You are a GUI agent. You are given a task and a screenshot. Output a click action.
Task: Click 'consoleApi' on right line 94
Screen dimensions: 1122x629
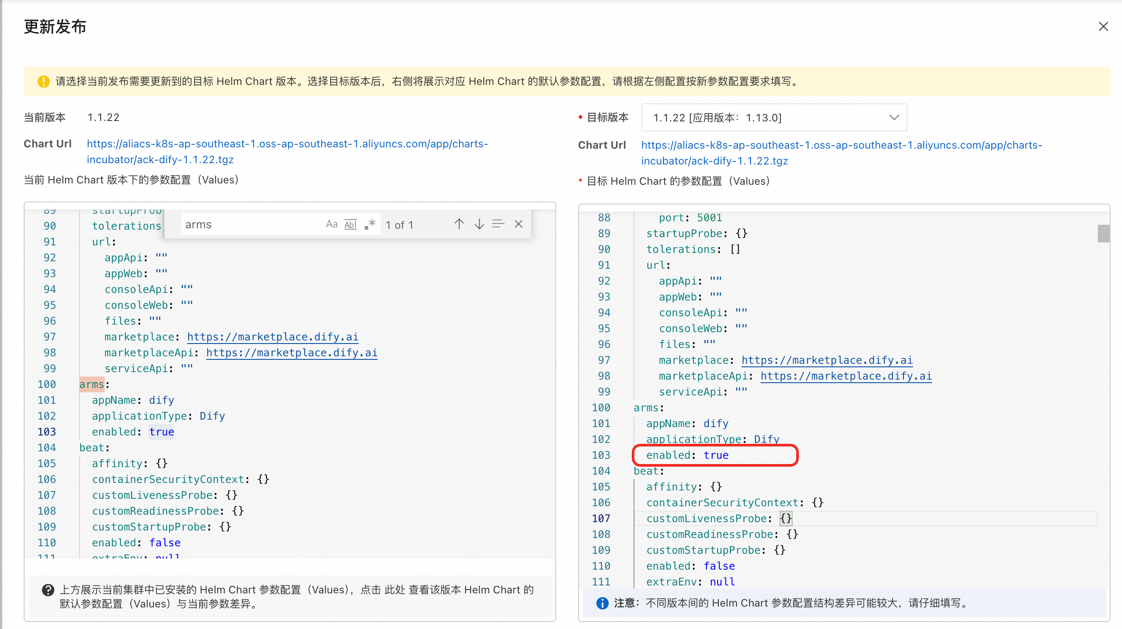pyautogui.click(x=690, y=313)
